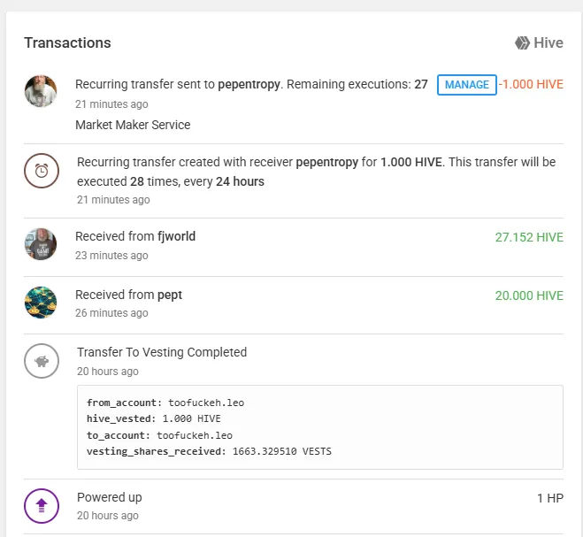Click the Hive logo icon
Viewport: 583px width, 537px height.
[522, 42]
